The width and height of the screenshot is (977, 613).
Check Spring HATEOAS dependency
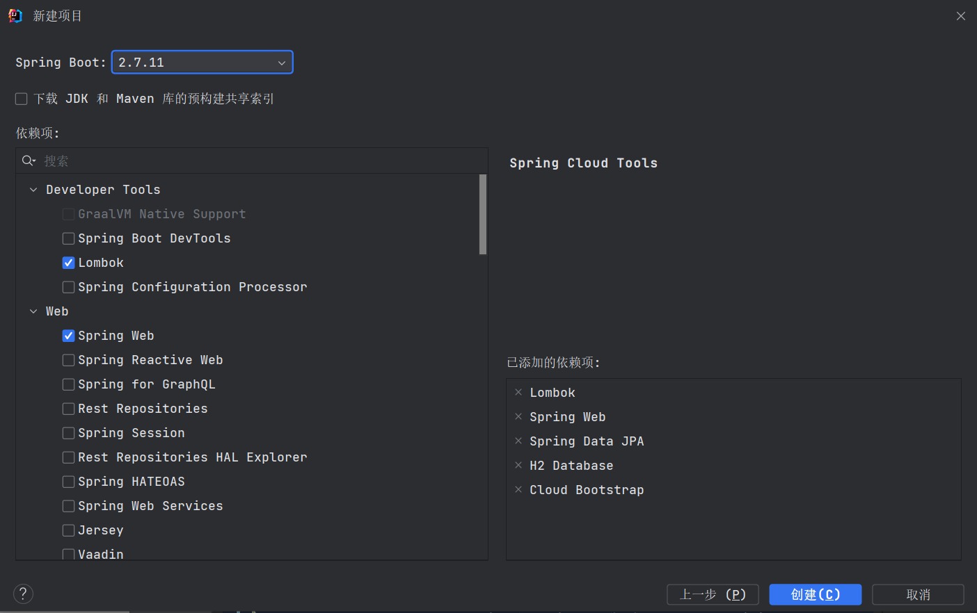coord(68,482)
